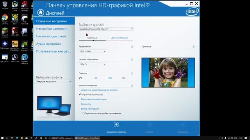Open Badlion Client desktop shortcut
Viewport: 250px width, 140px height.
tap(15, 6)
